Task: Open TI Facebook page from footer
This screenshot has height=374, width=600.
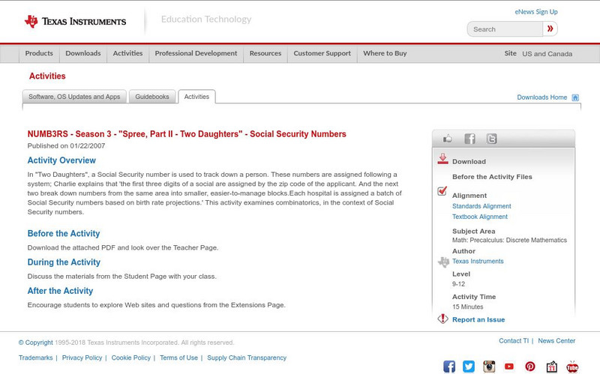Action: pyautogui.click(x=449, y=367)
